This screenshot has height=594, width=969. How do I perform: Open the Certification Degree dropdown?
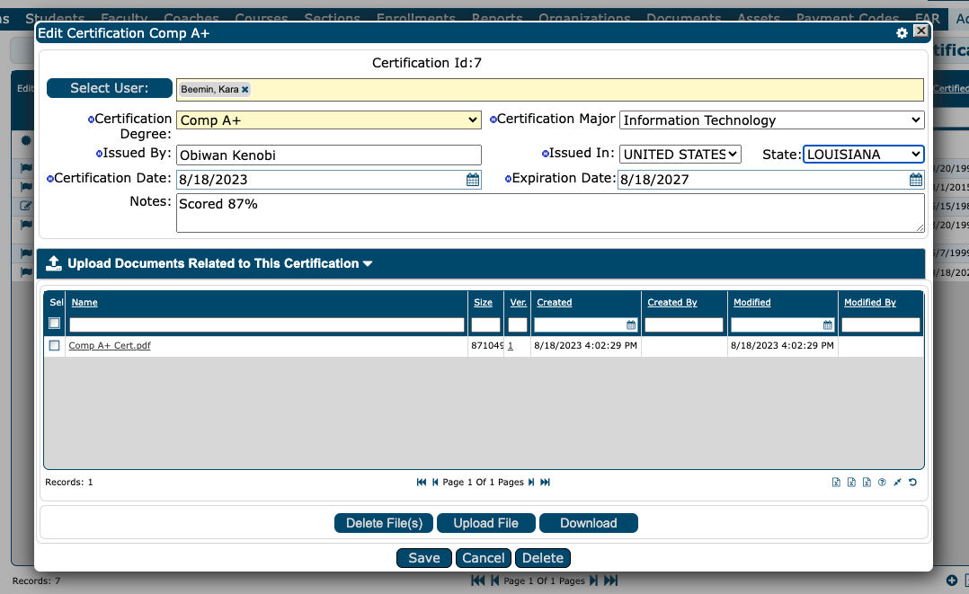tap(472, 120)
